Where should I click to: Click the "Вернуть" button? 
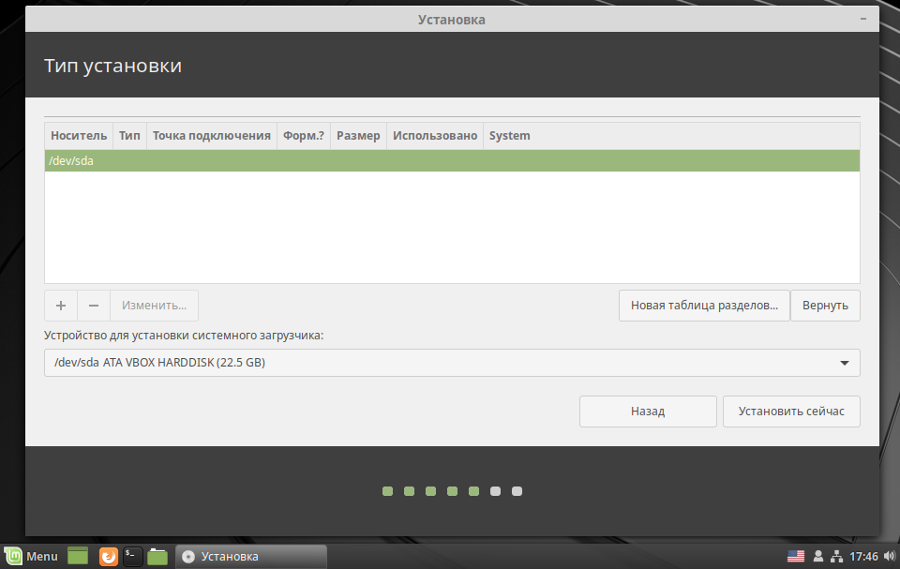[x=825, y=305]
